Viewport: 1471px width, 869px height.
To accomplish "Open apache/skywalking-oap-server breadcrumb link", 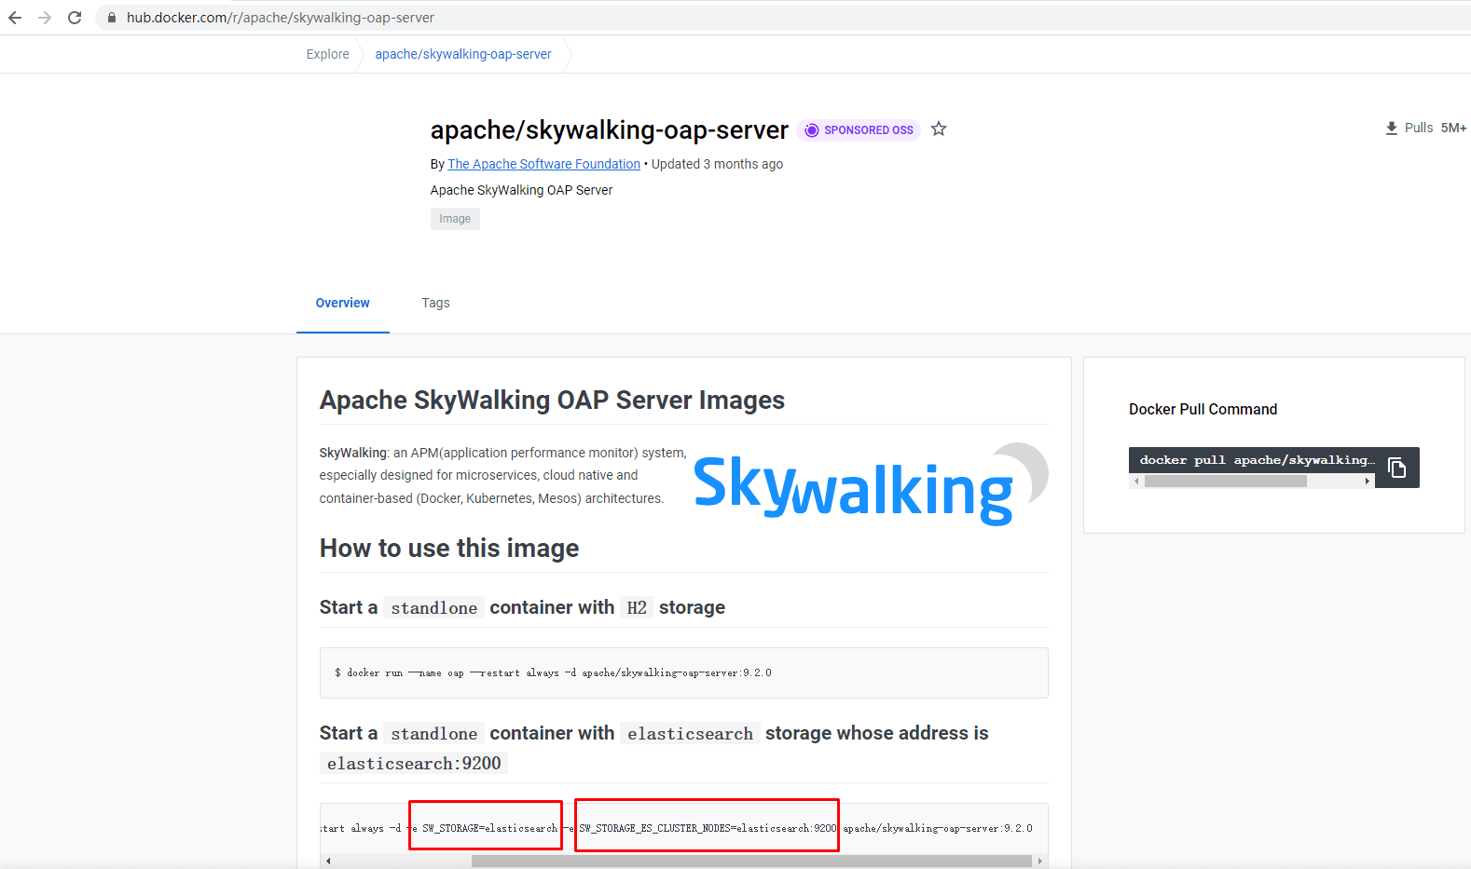I will [463, 54].
